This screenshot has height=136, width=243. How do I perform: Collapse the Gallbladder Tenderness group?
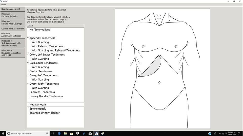coord(28,63)
